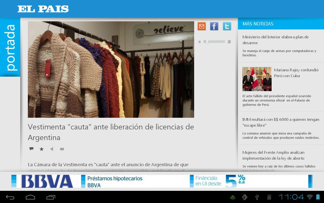This screenshot has width=324, height=203.
Task: Open 'Ministerio del Interior elabora plan de desarme'
Action: [276, 40]
